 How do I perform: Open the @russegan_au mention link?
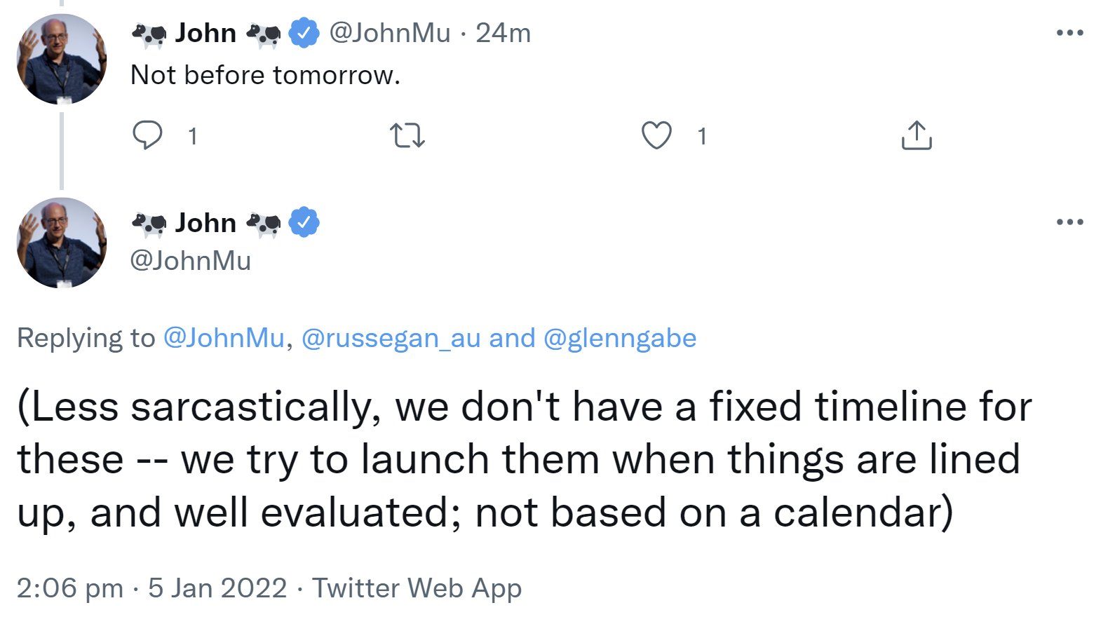pyautogui.click(x=391, y=338)
